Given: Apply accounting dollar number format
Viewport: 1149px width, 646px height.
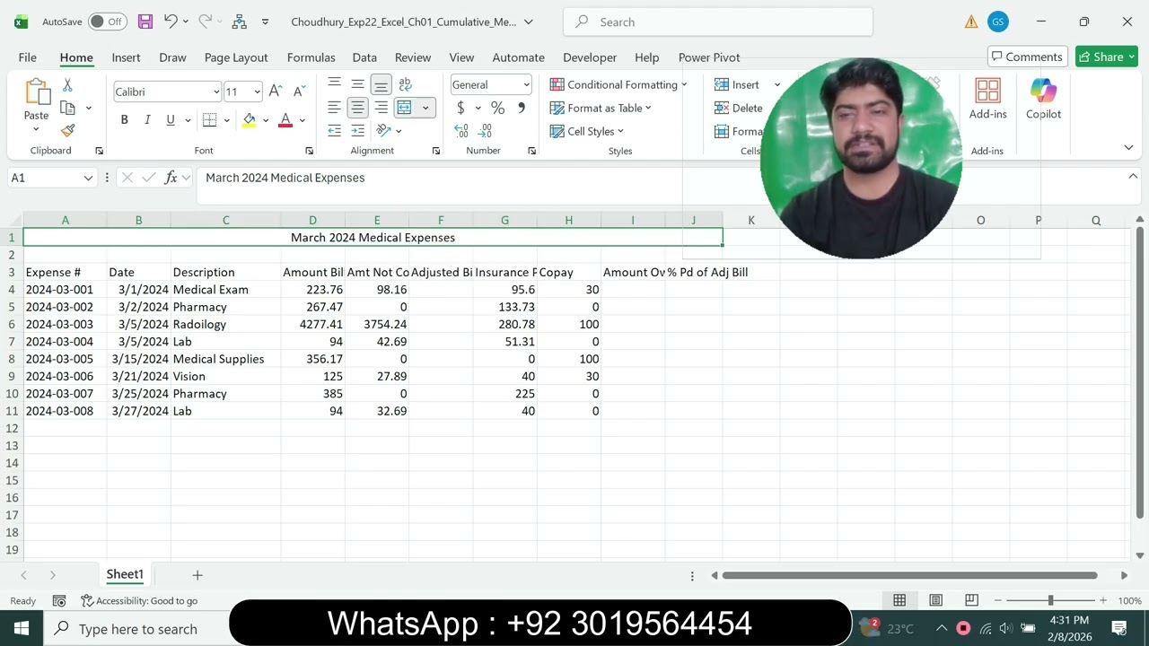Looking at the screenshot, I should (460, 108).
